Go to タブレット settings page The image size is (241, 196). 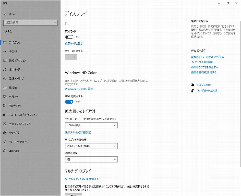(x=14, y=97)
